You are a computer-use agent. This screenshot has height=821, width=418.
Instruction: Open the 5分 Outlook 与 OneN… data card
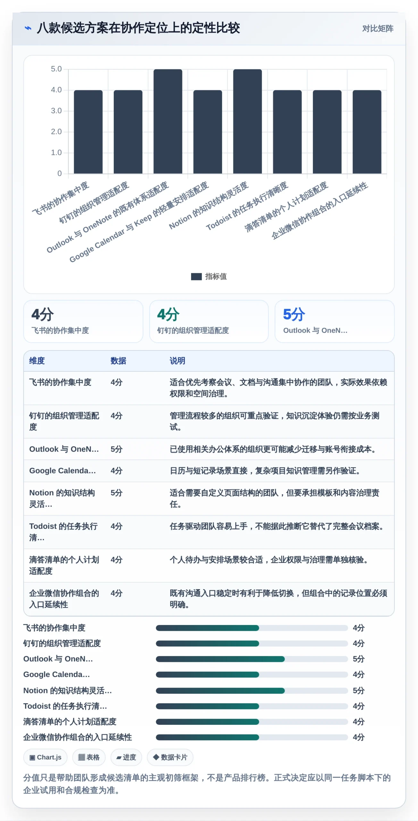(334, 321)
